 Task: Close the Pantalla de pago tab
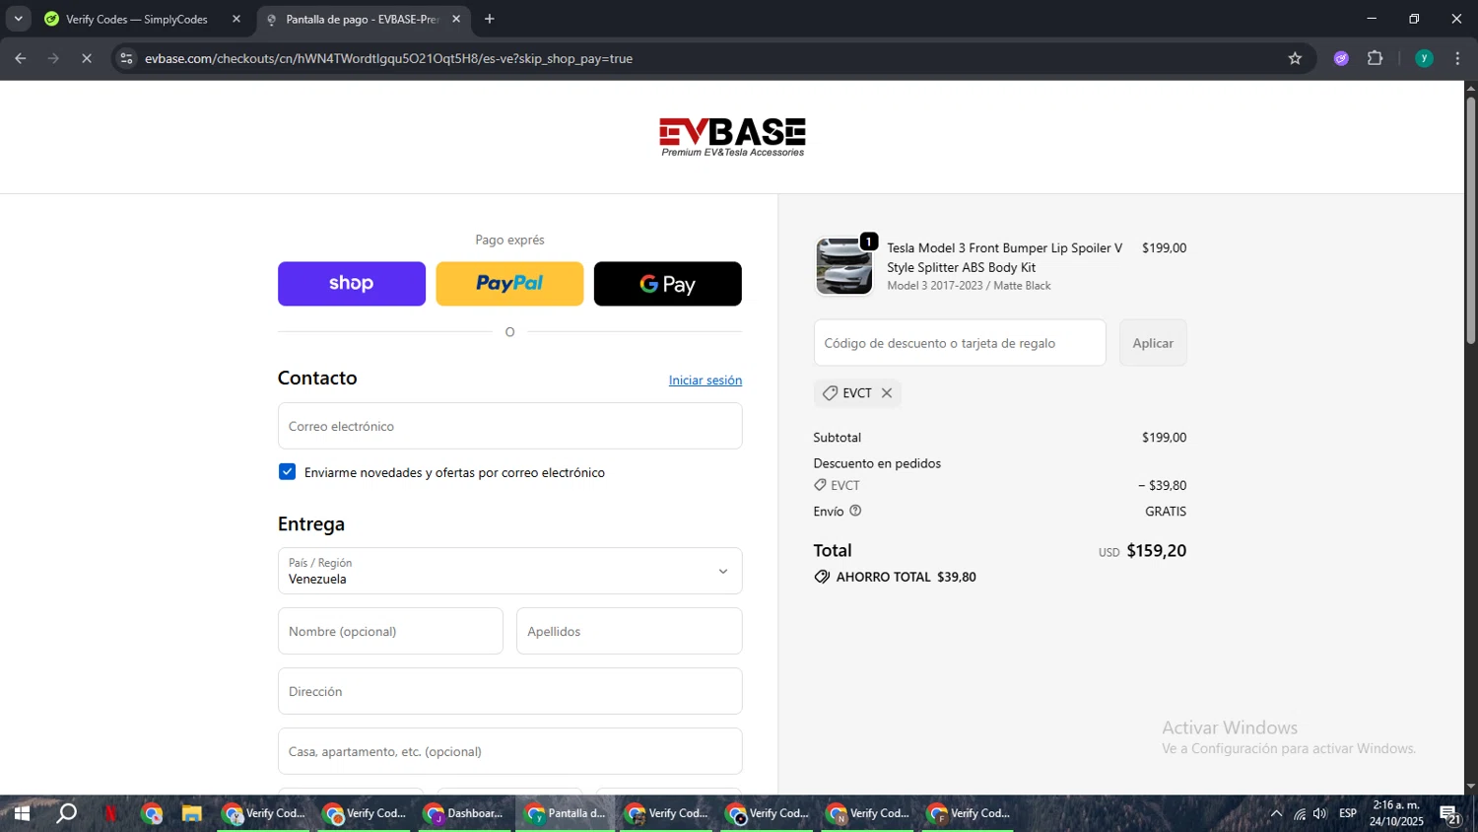coord(456,19)
